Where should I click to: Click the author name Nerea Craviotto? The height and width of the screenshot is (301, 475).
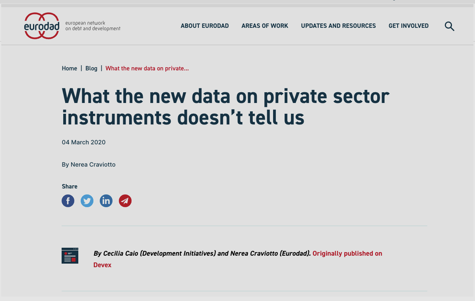(x=93, y=164)
